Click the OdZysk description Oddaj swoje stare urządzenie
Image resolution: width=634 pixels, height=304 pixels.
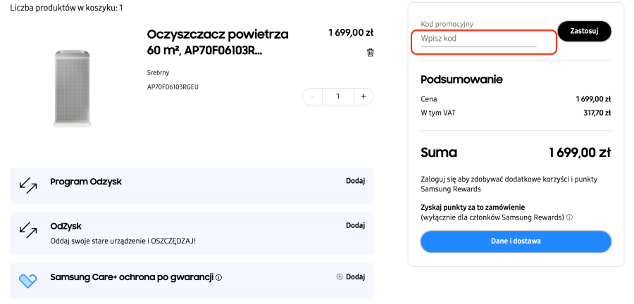(123, 241)
